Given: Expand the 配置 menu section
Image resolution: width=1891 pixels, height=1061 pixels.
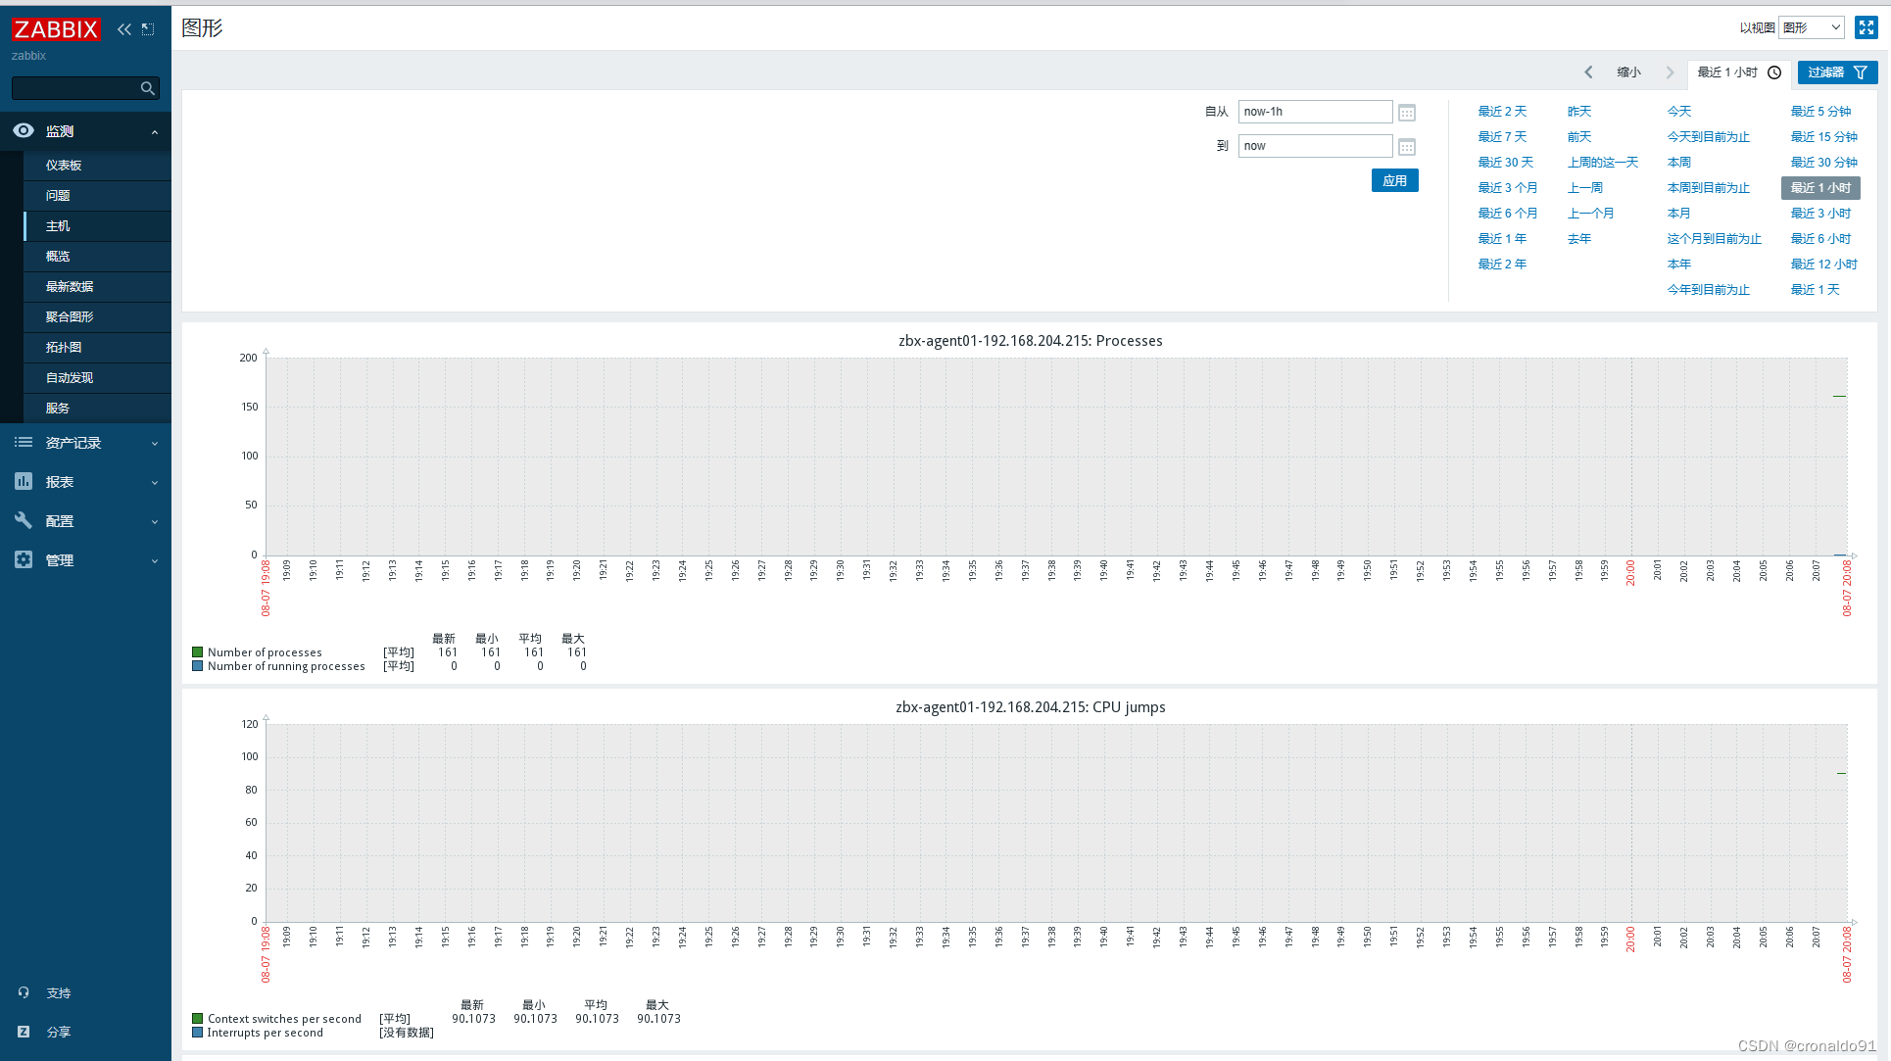Looking at the screenshot, I should 85,521.
